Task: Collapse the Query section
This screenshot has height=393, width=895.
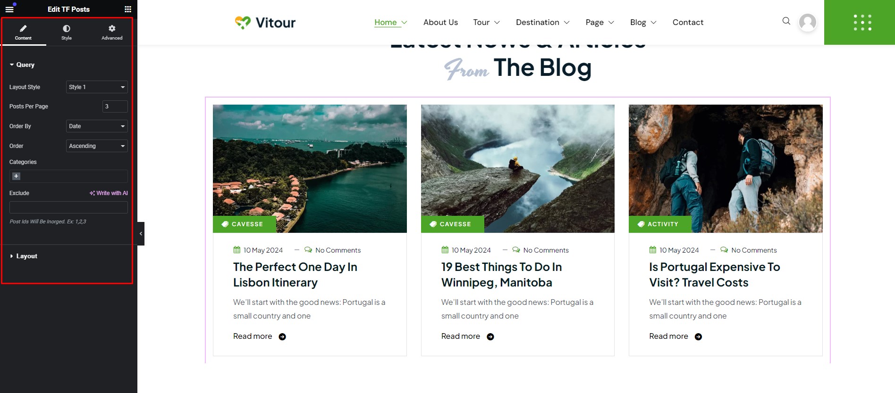Action: click(22, 65)
